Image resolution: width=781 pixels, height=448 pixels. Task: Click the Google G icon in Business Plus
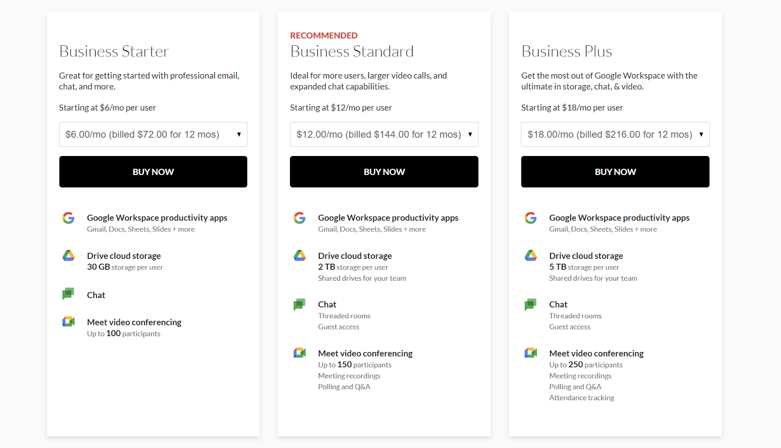tap(531, 218)
